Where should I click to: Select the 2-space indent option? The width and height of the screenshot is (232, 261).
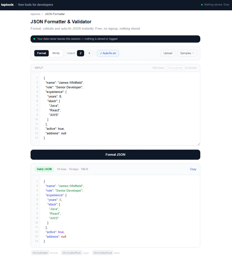pyautogui.click(x=80, y=53)
